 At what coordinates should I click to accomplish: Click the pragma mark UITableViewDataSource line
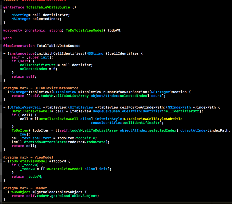pos(41,88)
